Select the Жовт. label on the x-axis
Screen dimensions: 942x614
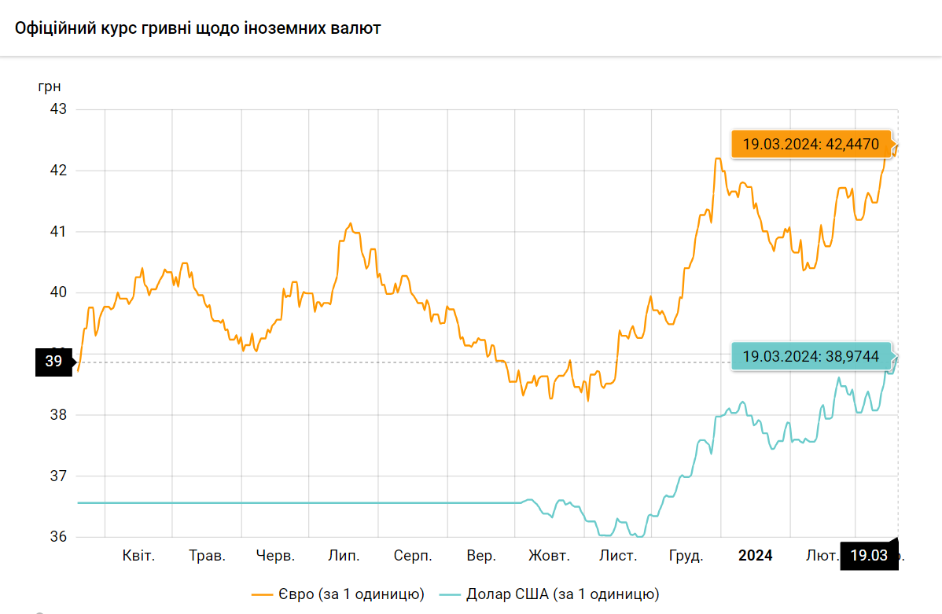(549, 556)
